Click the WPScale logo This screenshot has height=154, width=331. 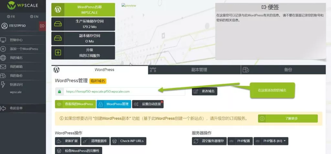[x=23, y=5]
